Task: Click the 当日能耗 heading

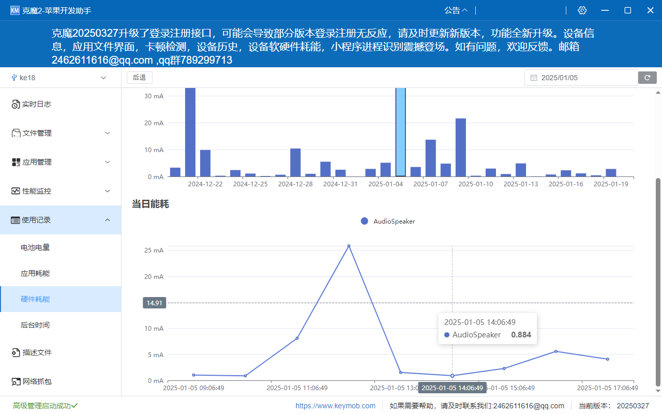Action: 151,204
